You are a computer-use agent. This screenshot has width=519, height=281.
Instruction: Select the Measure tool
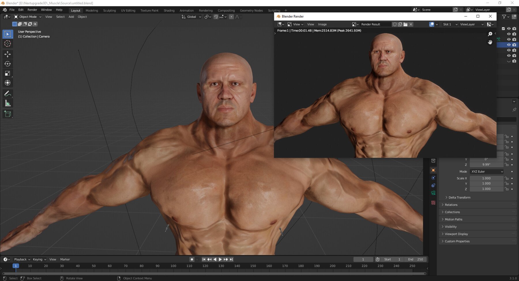pyautogui.click(x=8, y=103)
